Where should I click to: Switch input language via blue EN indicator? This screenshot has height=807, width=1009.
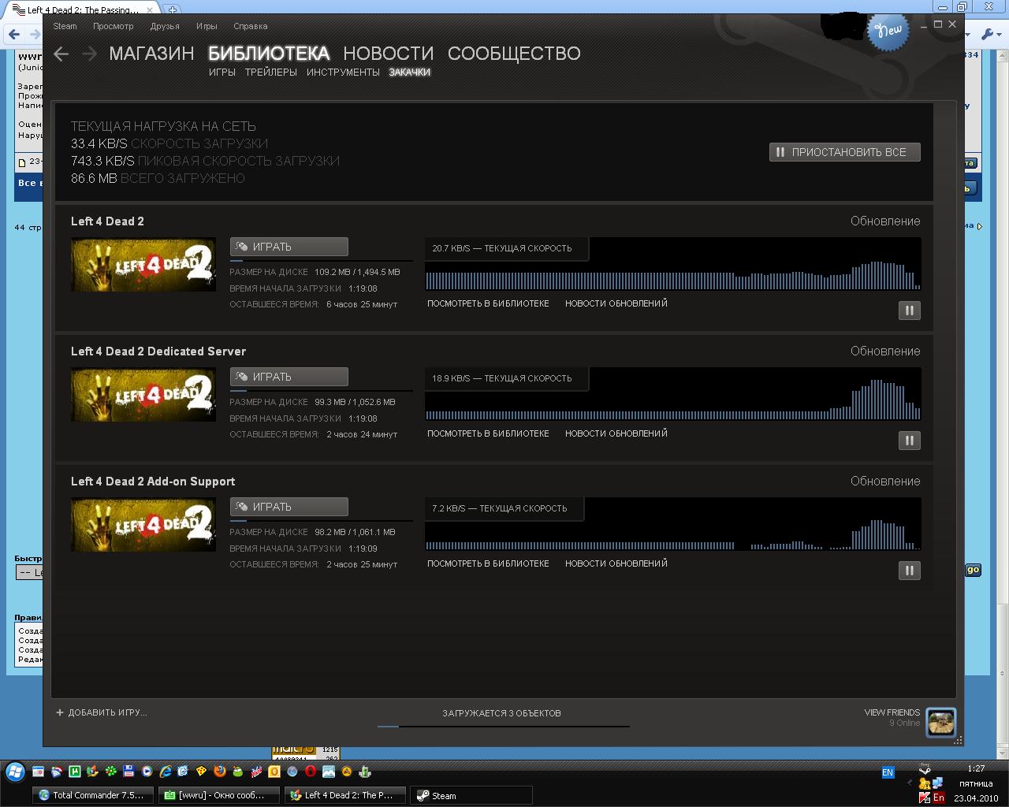(888, 772)
